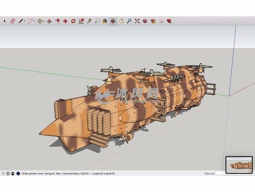Expand the Arc tool dropdown arrow
The height and width of the screenshot is (192, 255).
35,21
